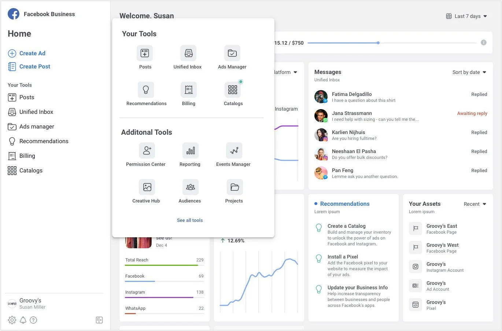The width and height of the screenshot is (502, 331).
Task: Open Recommendations lightbulb icon in popup
Action: tap(146, 89)
